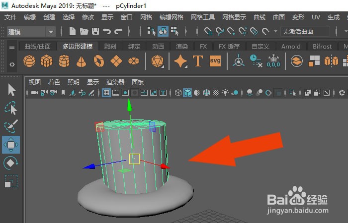Viewport: 348px width, 223px height.
Task: Open the panel 面板 menu
Action: (x=138, y=82)
